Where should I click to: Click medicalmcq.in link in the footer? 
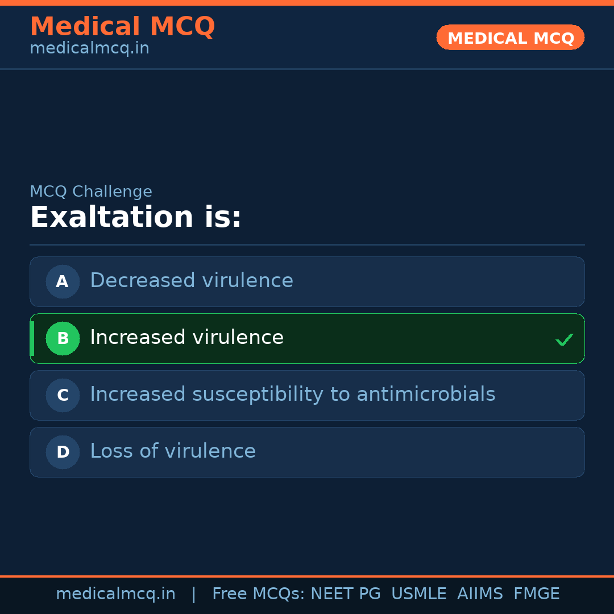pyautogui.click(x=116, y=594)
